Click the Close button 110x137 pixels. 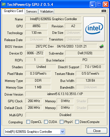click(97, 131)
